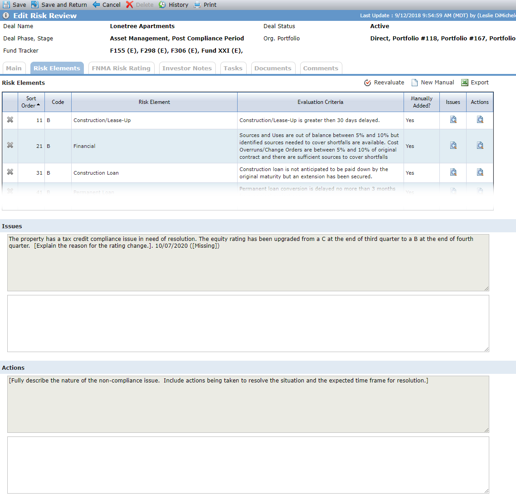Click the empty Issues input box
The width and height of the screenshot is (516, 495).
click(248, 323)
